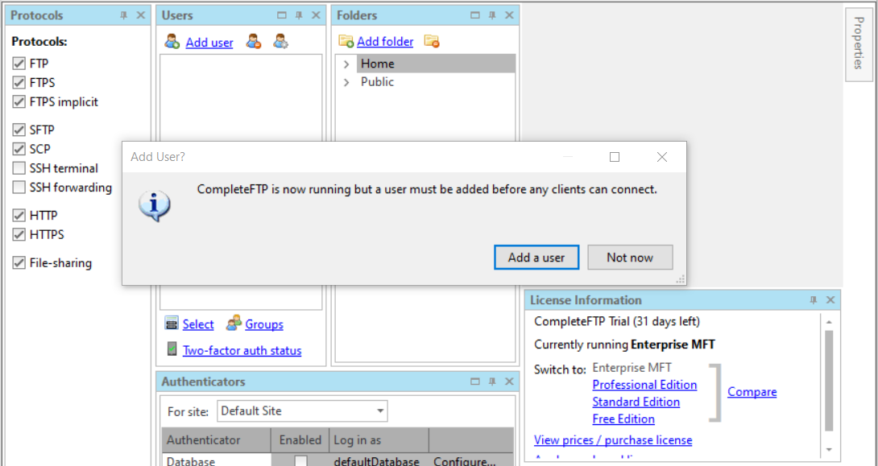878x466 pixels.
Task: Disable the HTTP protocol
Action: (x=19, y=216)
